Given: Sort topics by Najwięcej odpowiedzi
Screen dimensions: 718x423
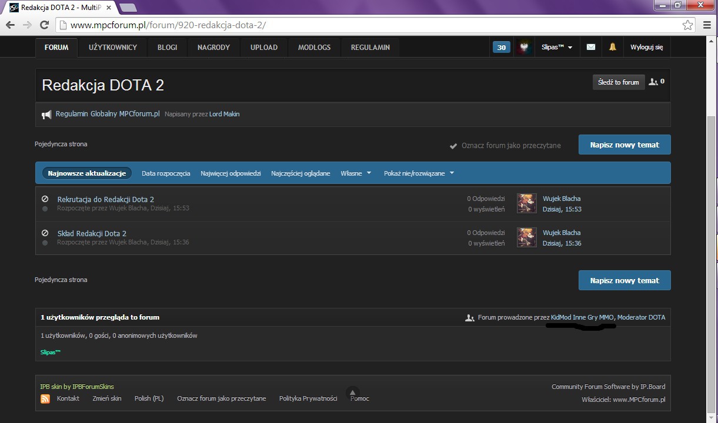Looking at the screenshot, I should click(231, 173).
